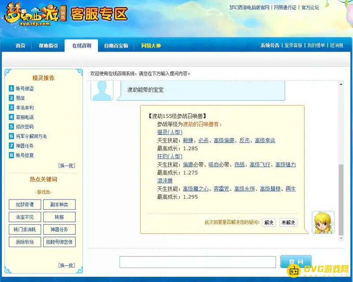353x282 pixels.
Task: Open 短消息 link
Action: 337,45
